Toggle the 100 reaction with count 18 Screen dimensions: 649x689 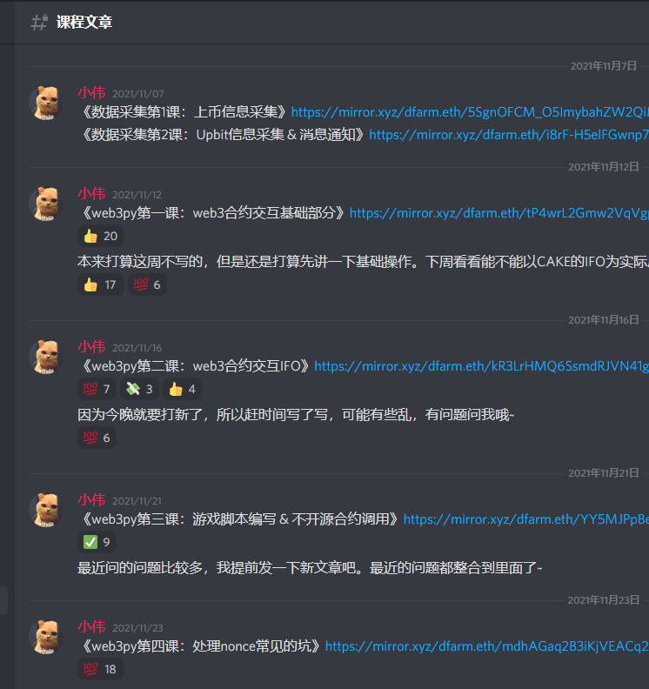[101, 669]
